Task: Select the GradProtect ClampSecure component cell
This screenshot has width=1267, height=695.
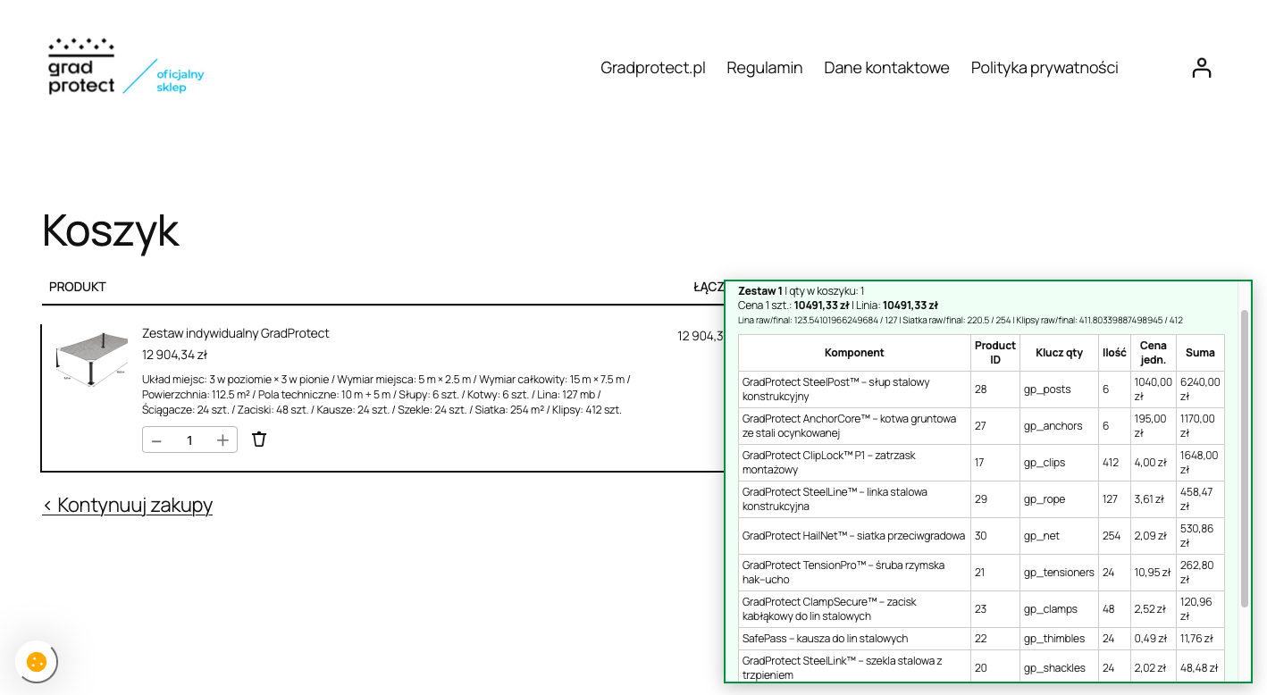Action: (854, 609)
